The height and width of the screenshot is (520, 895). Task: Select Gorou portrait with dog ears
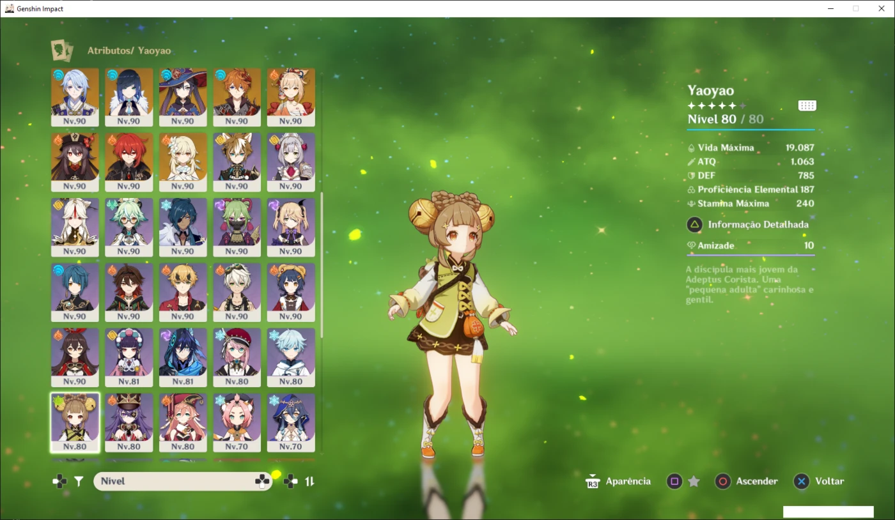pyautogui.click(x=237, y=162)
